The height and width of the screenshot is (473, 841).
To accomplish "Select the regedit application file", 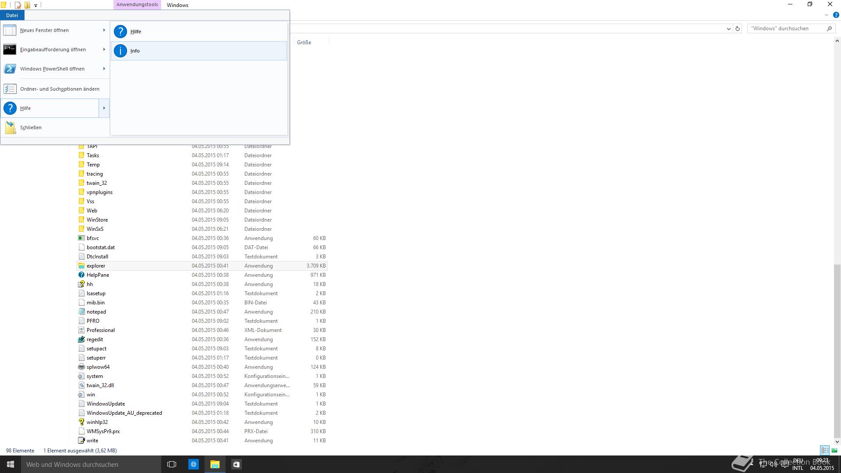I will (x=95, y=339).
